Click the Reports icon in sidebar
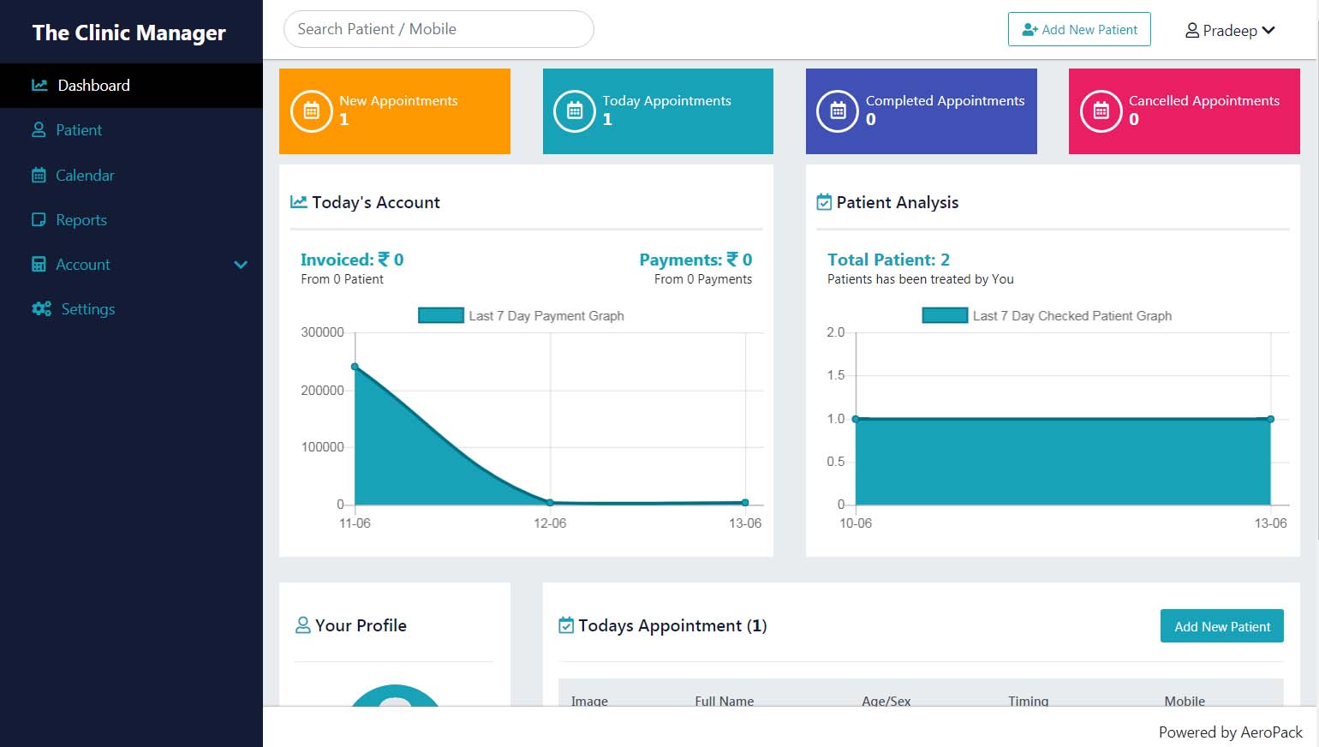 [x=39, y=219]
